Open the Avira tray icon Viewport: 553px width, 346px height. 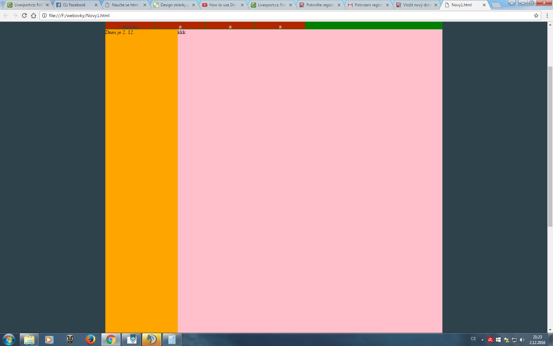[490, 340]
